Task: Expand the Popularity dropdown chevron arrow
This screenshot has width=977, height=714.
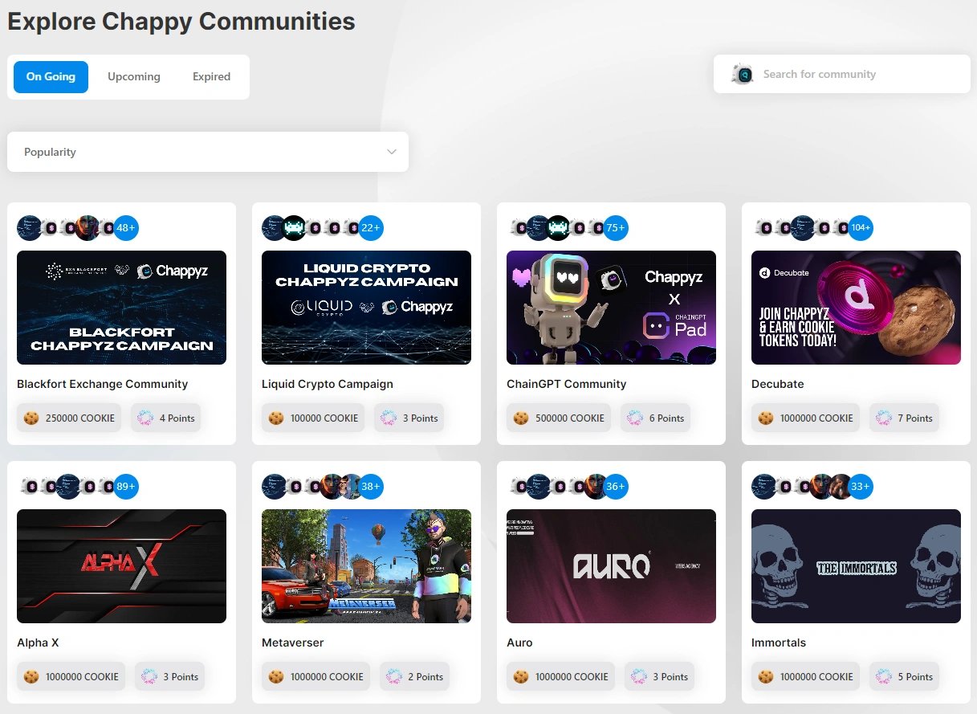Action: coord(392,152)
